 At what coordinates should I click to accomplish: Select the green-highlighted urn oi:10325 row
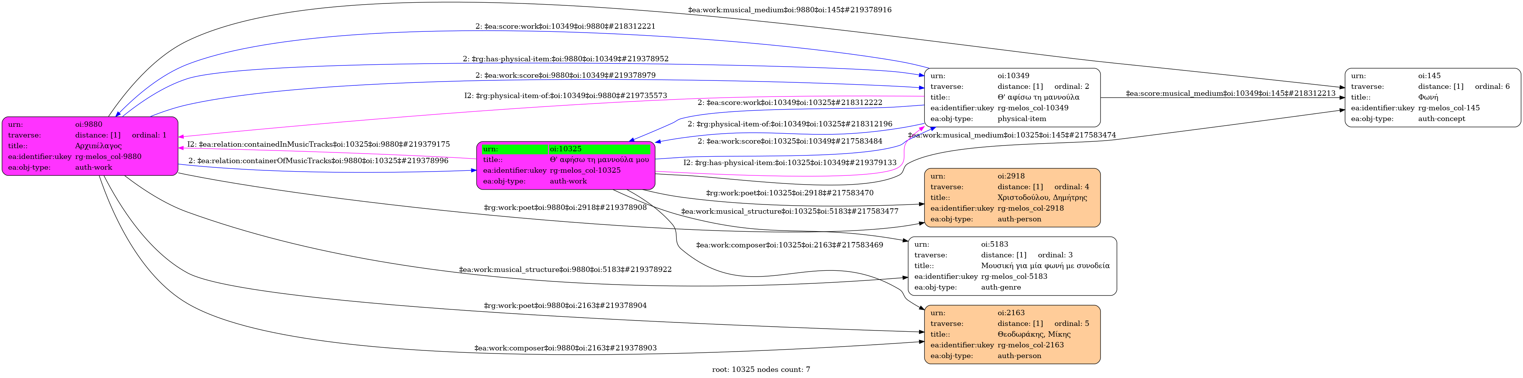point(566,149)
